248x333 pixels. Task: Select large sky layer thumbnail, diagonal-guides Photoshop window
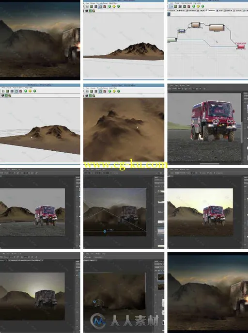tap(161, 231)
